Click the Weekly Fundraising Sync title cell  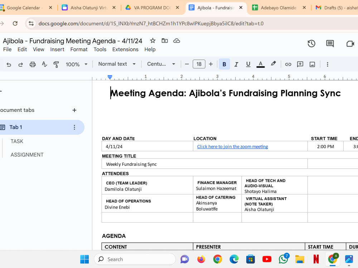click(204, 164)
